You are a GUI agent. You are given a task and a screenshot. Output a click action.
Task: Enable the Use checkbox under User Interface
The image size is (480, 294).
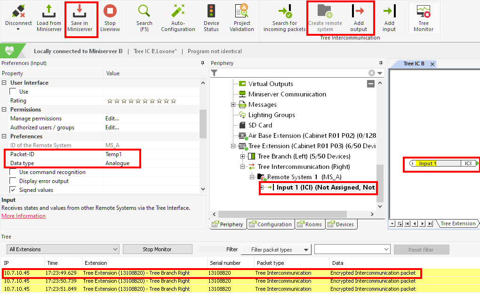13,92
